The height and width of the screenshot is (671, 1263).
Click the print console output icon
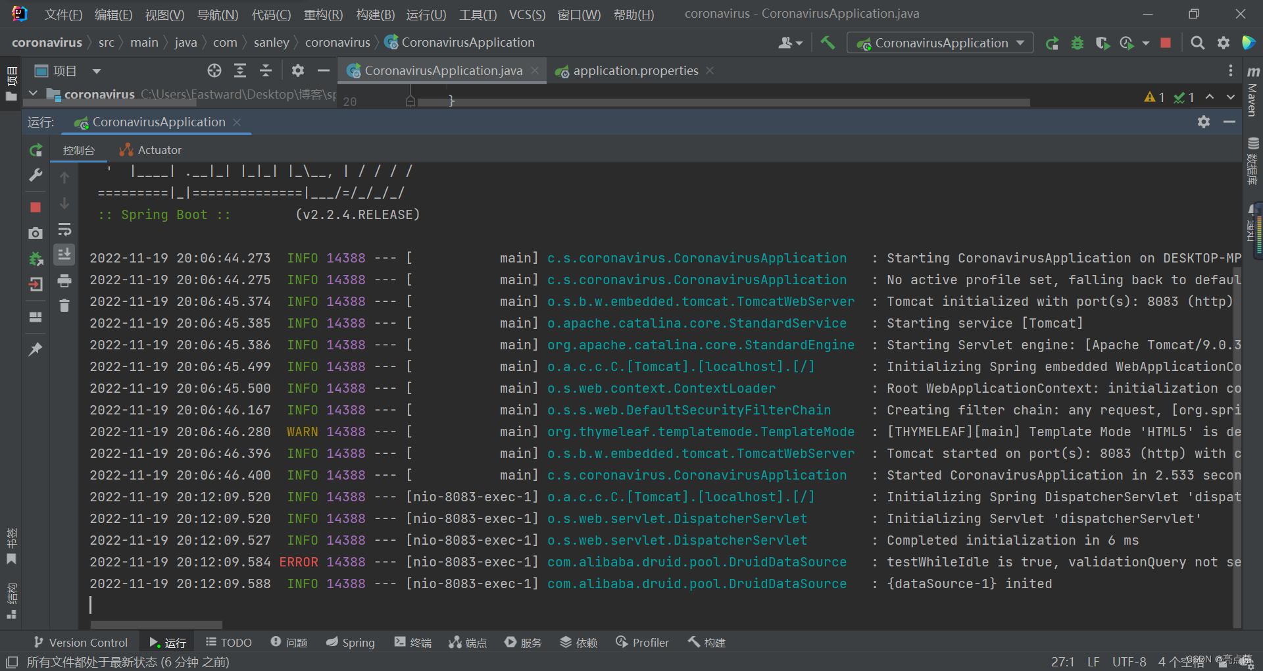64,281
